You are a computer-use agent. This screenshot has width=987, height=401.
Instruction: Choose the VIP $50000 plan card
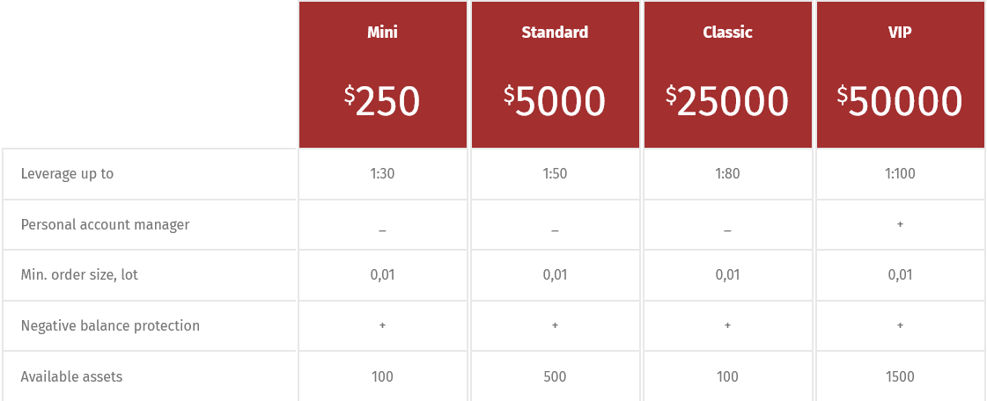[900, 75]
